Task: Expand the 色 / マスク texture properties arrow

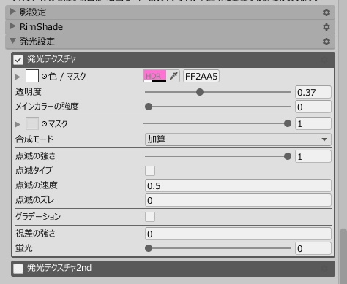Action: 18,77
